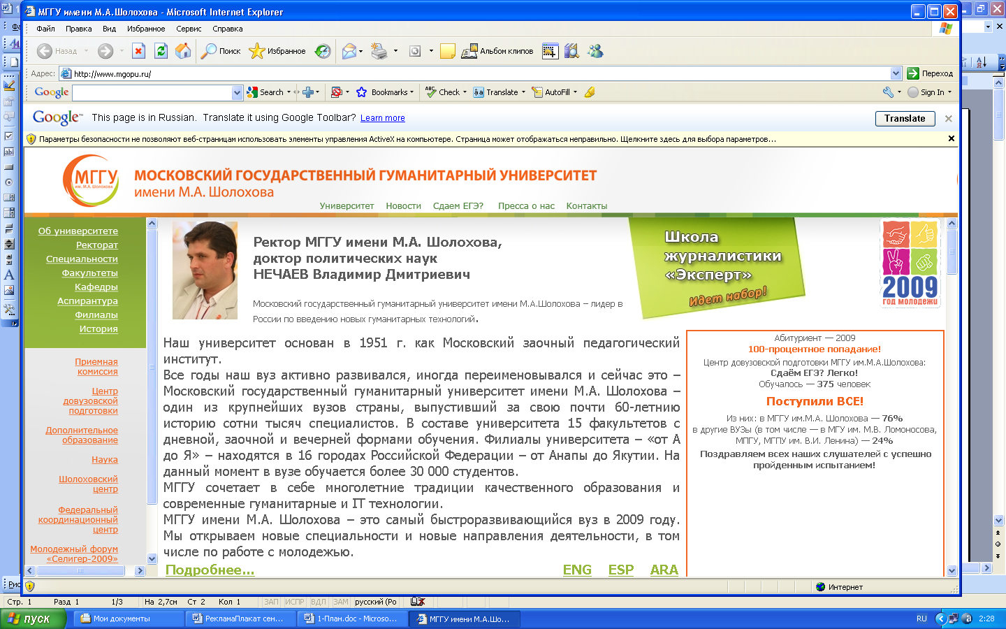Open the Избранное menu in menu bar
Viewport: 1006px width, 629px height.
click(x=146, y=29)
